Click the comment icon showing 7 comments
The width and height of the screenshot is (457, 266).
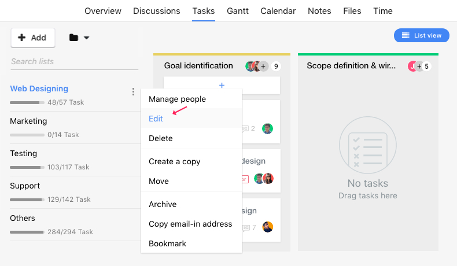tap(246, 227)
